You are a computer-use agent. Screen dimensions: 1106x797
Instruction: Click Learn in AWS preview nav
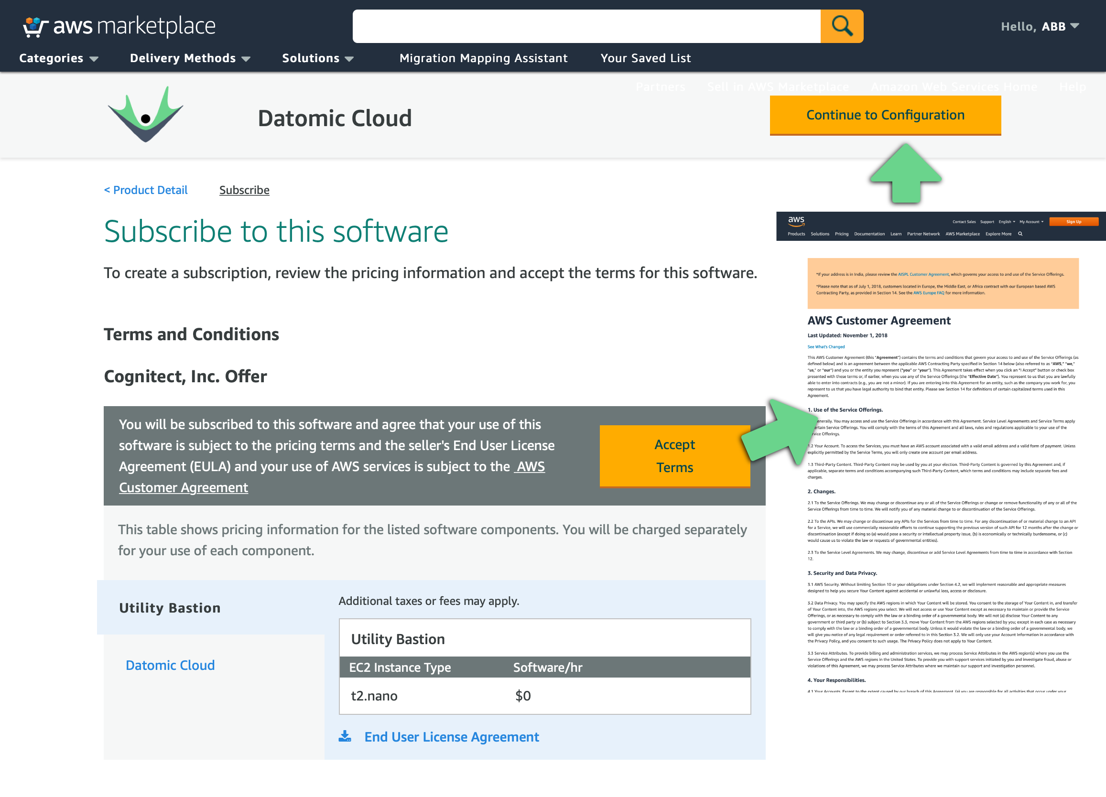(896, 234)
